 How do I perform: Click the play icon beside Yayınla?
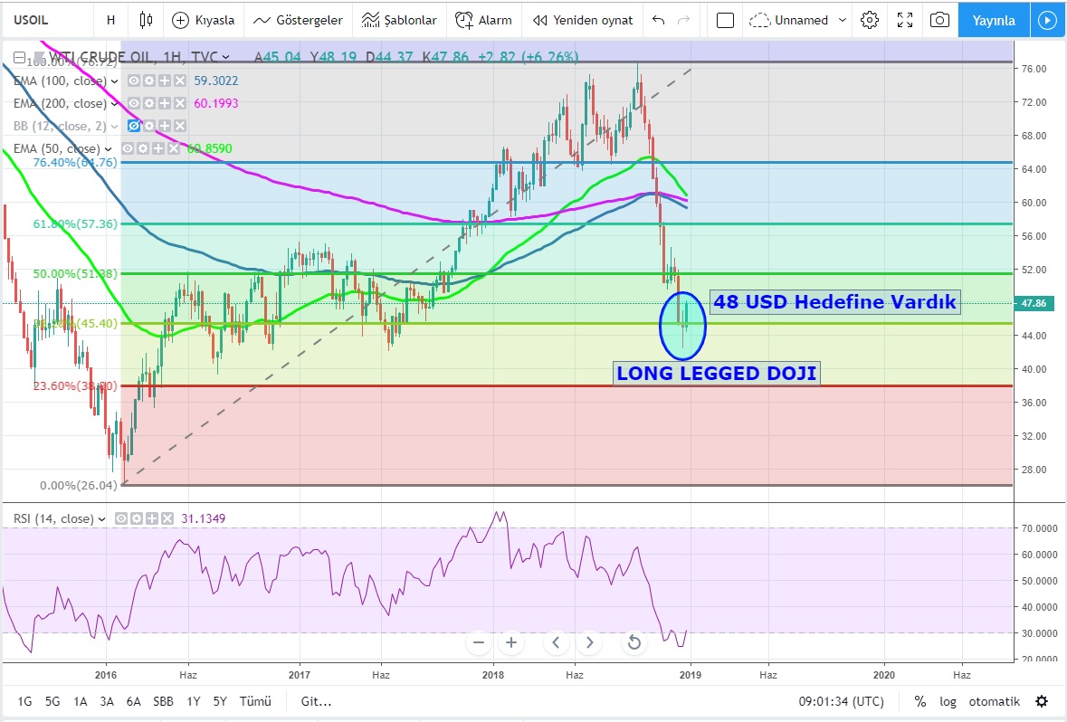click(1047, 21)
